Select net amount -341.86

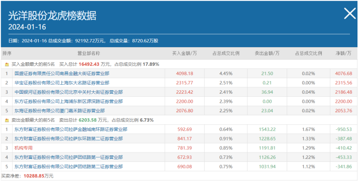click(343, 166)
